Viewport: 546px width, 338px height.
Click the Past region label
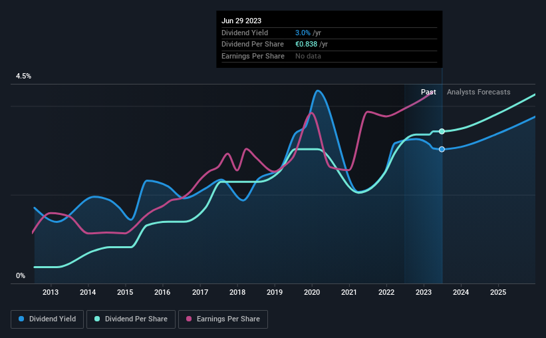428,92
